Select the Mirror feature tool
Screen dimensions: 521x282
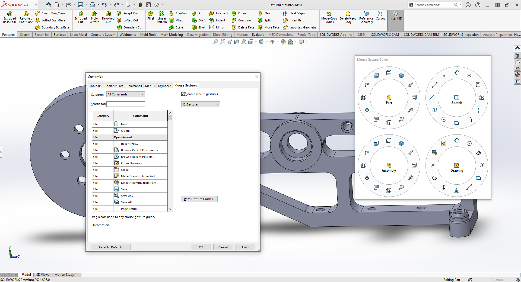(217, 27)
